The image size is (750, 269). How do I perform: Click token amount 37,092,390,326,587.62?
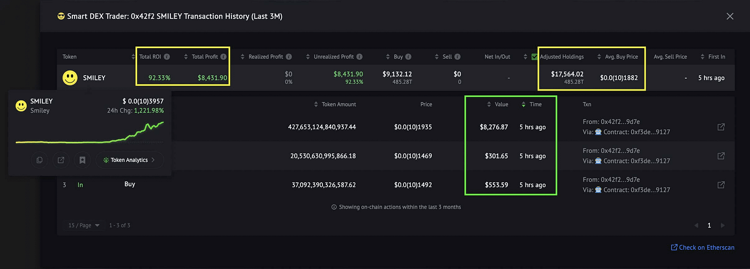point(324,185)
